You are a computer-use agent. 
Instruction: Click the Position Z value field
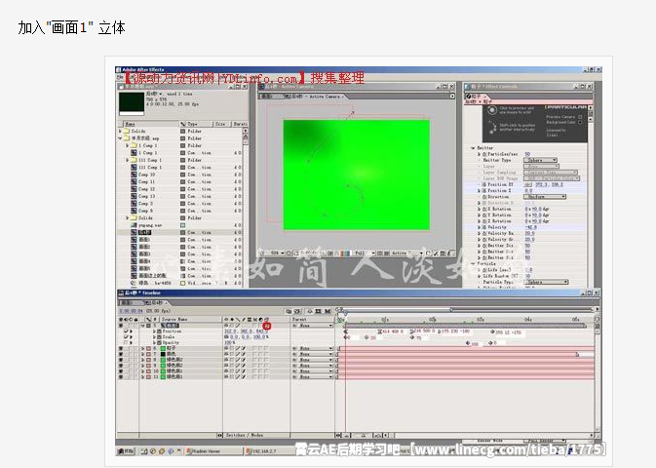[528, 191]
